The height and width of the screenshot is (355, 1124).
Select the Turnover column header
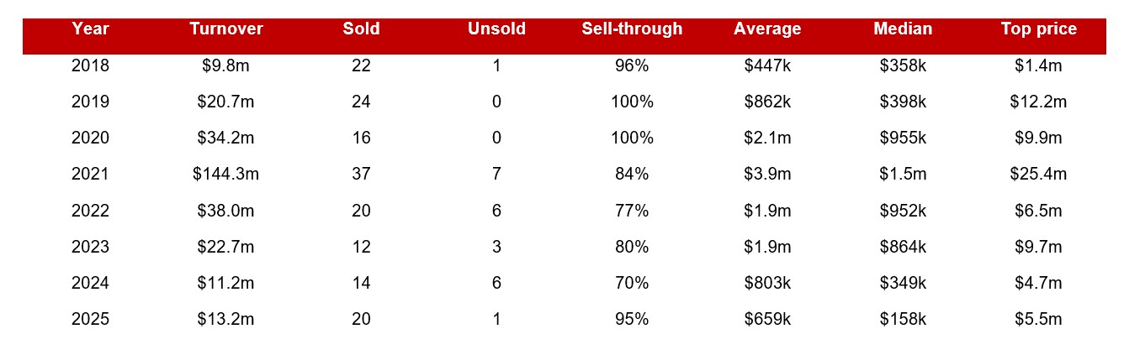tap(226, 29)
